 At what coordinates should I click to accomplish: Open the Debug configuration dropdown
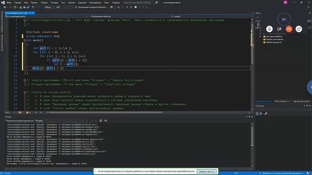point(49,7)
